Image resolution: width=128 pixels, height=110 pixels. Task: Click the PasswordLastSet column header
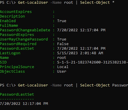[17, 94]
